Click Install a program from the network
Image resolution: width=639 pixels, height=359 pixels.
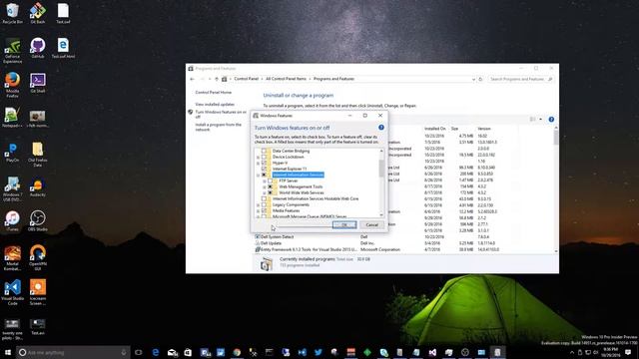[x=219, y=127]
